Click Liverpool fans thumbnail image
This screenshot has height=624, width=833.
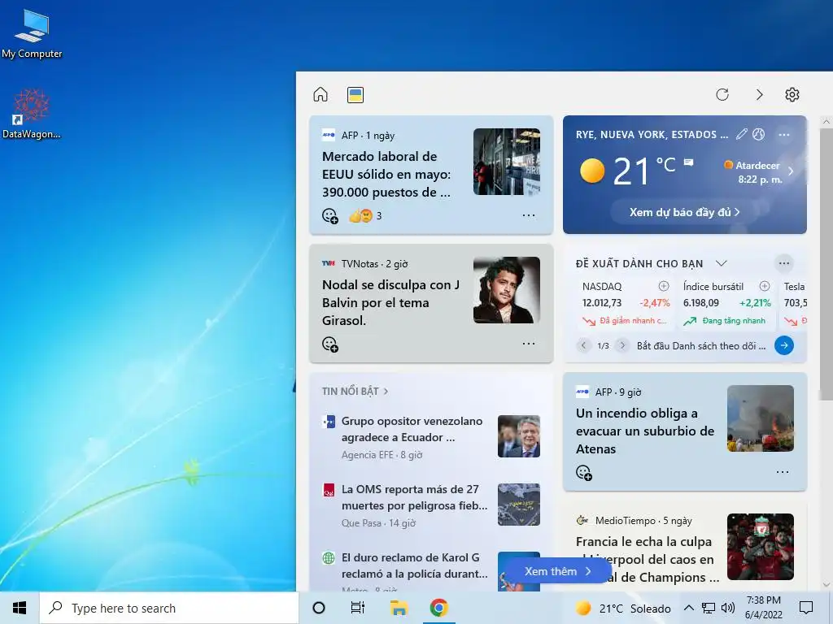tap(761, 547)
